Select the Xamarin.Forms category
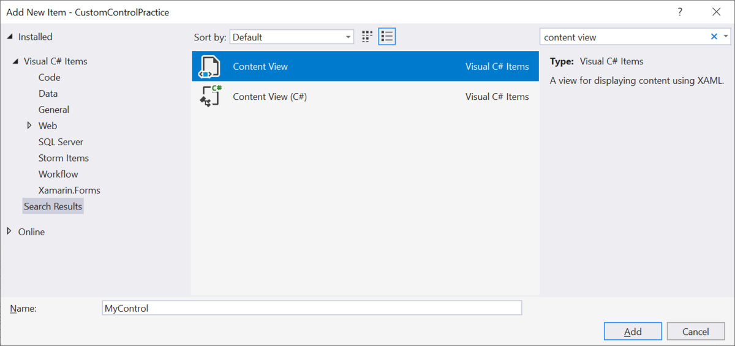The width and height of the screenshot is (735, 346). pos(69,190)
